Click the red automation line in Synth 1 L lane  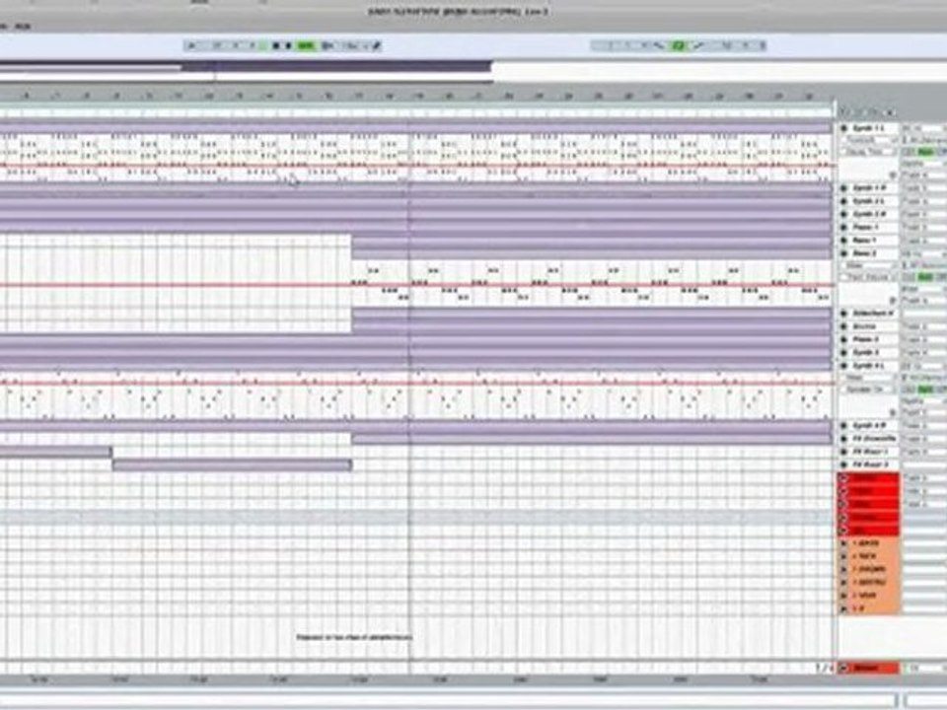tap(416, 165)
